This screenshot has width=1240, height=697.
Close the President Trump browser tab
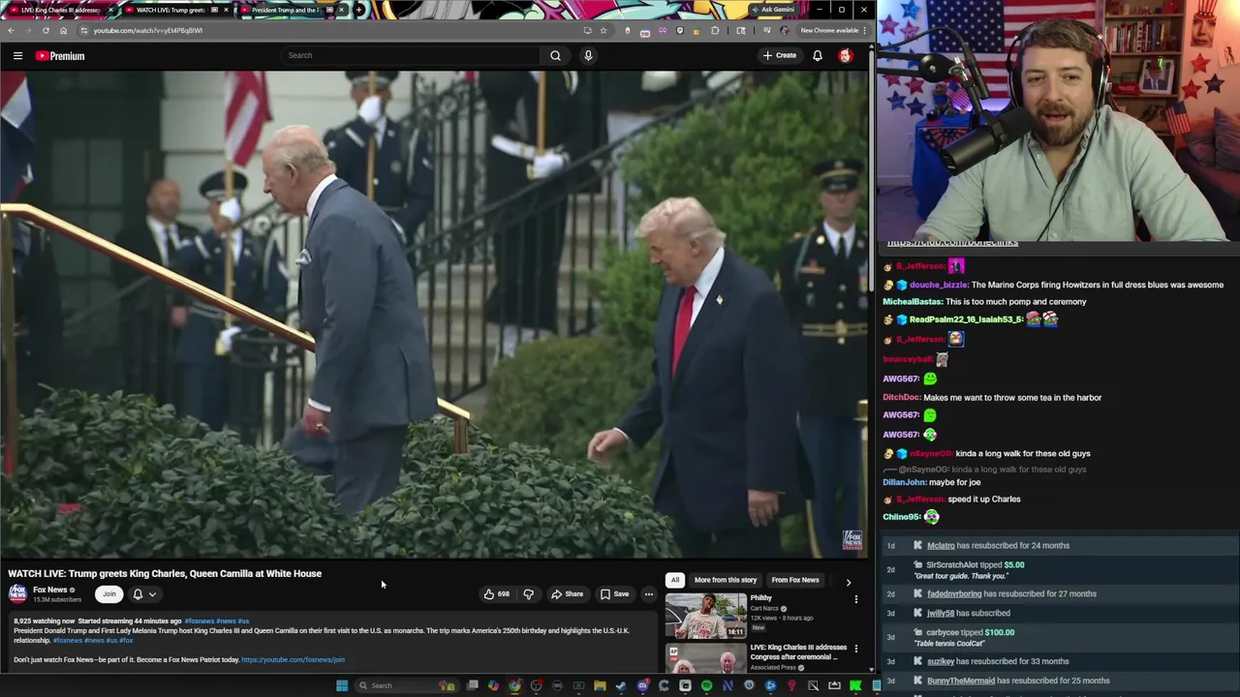point(341,10)
